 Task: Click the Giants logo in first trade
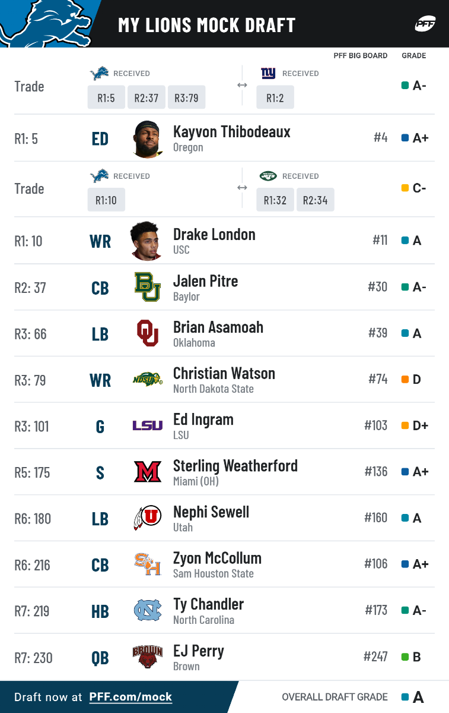(268, 73)
